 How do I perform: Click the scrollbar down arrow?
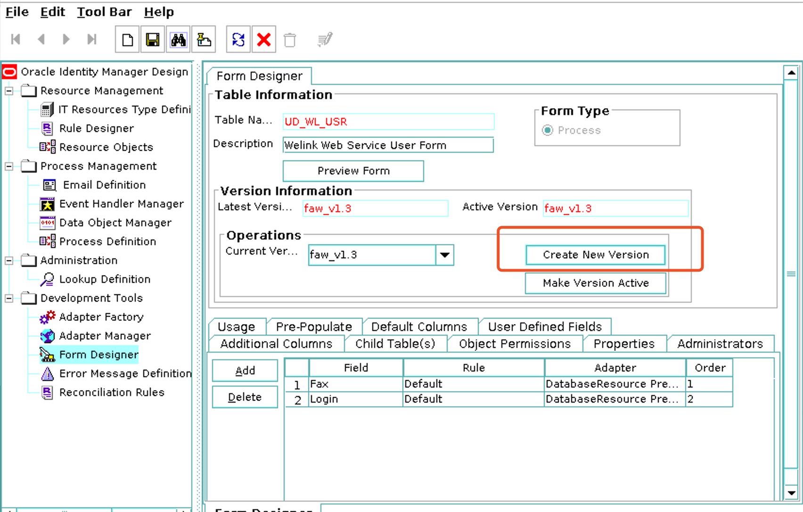tap(791, 493)
